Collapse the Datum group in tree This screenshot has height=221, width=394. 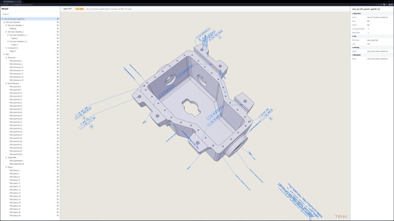6,167
